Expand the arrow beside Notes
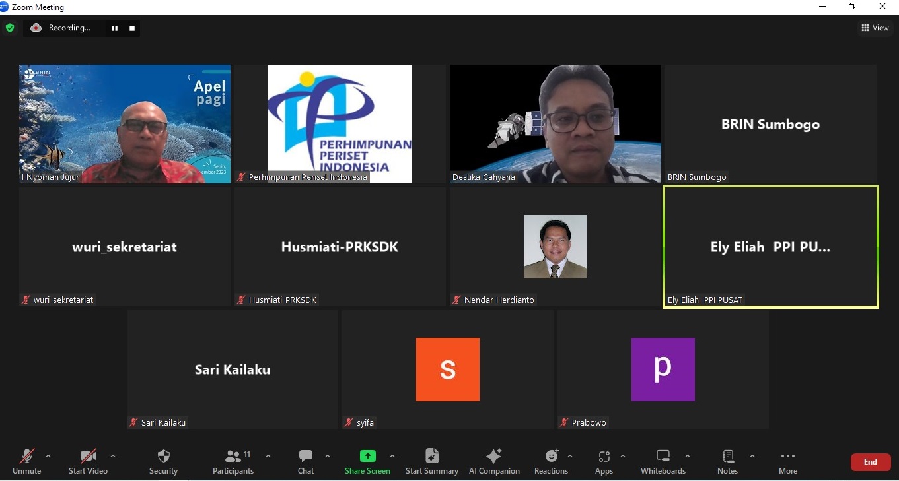Screen dimensions: 899x481 pyautogui.click(x=752, y=456)
